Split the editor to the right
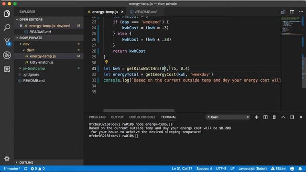 [292, 12]
